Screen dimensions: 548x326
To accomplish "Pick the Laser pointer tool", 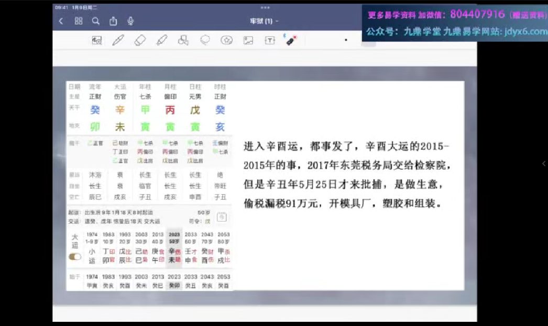I will pyautogui.click(x=291, y=40).
